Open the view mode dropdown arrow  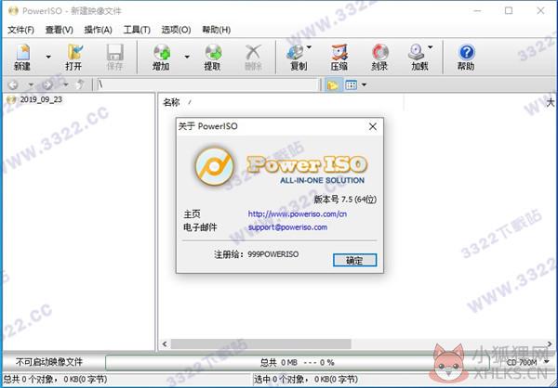tap(364, 84)
